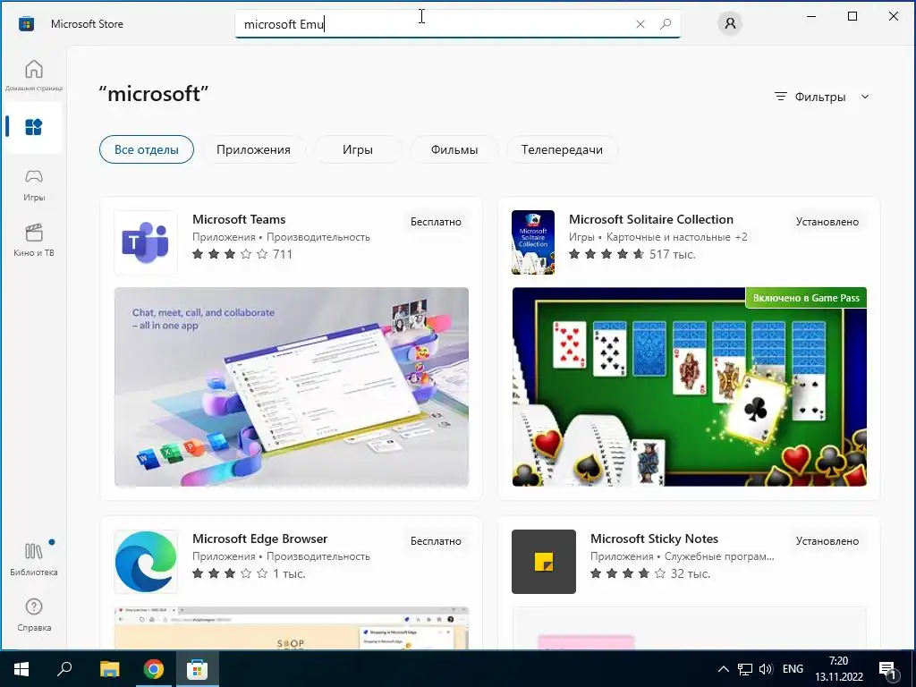Show hidden tray icons chevron
916x687 pixels.
pyautogui.click(x=723, y=669)
